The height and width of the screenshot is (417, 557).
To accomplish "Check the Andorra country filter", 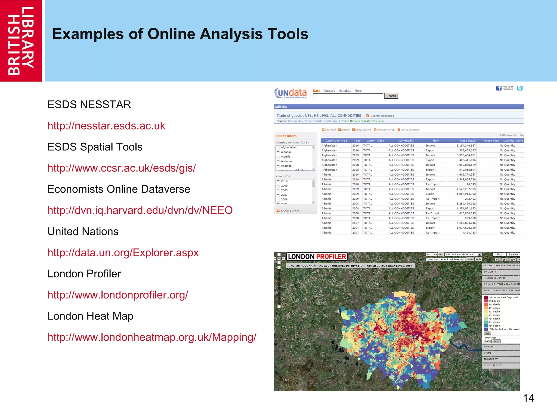I will 278,162.
